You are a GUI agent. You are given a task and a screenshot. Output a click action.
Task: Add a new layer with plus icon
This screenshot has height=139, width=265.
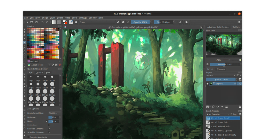pos(208,107)
